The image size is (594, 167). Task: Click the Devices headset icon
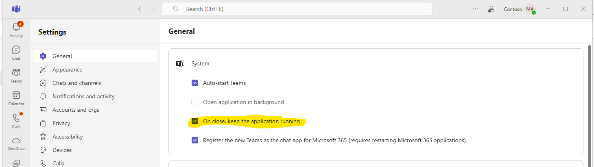pyautogui.click(x=43, y=150)
